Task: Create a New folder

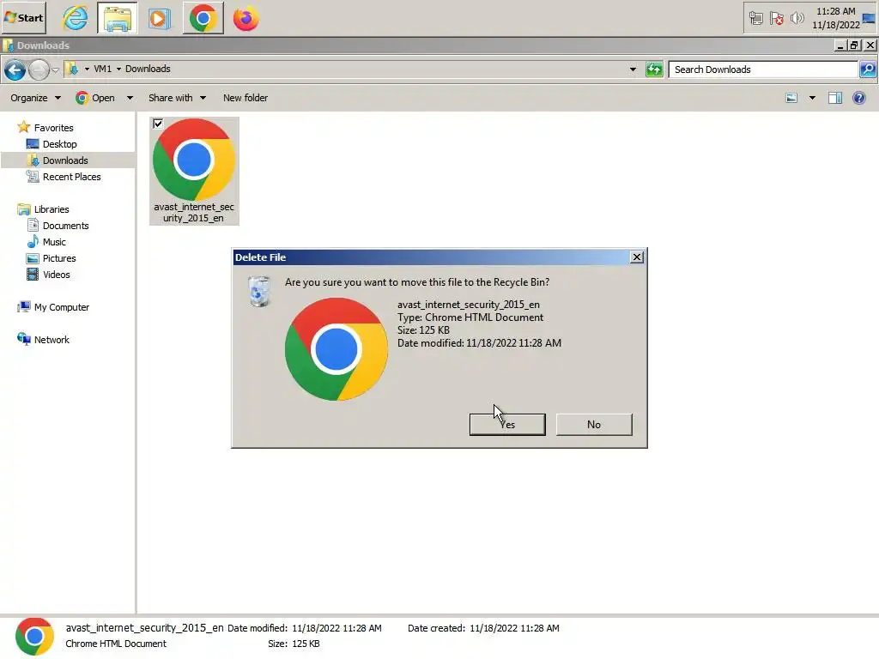Action: click(x=246, y=98)
